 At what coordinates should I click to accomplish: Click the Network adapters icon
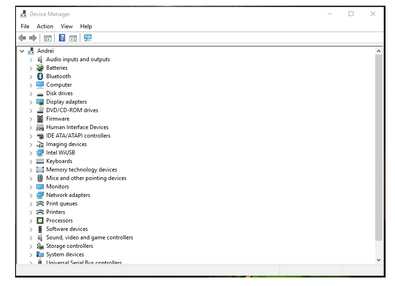pos(40,195)
